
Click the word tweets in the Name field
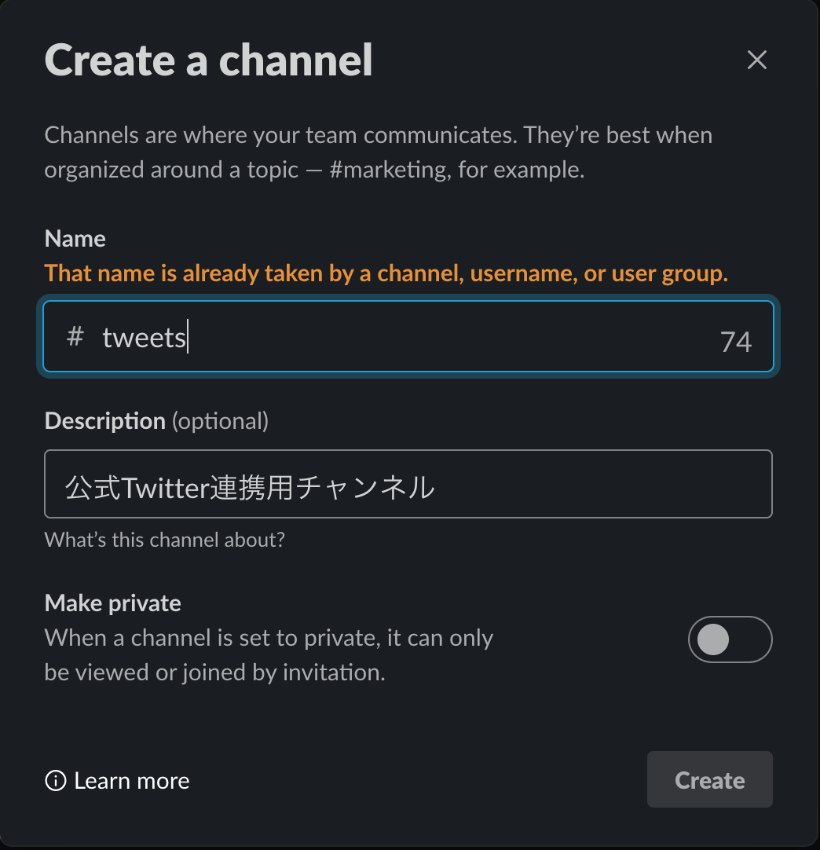pos(145,338)
